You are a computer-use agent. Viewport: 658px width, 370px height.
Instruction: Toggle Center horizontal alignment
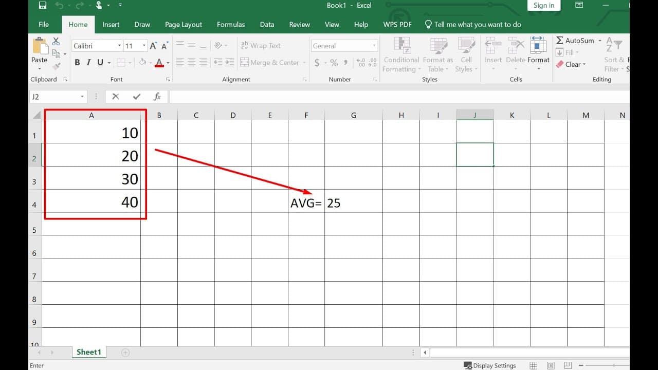click(191, 62)
